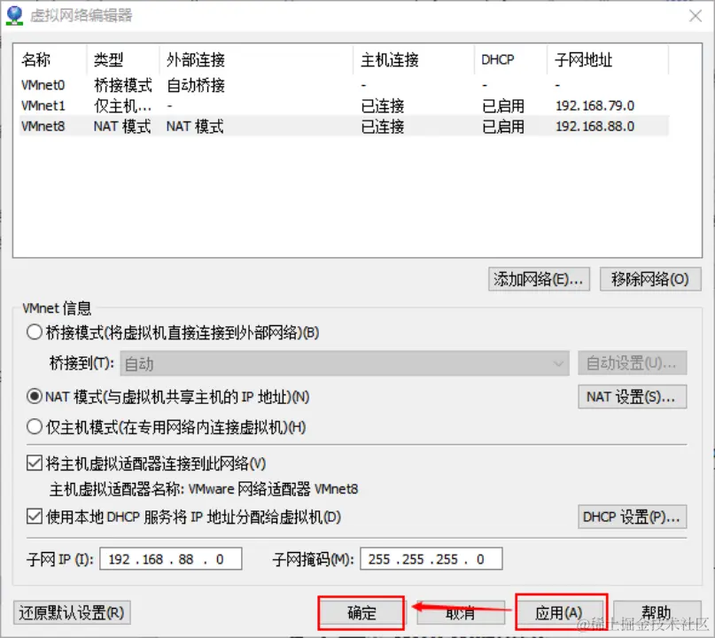Click the 取消 button

[x=461, y=612]
